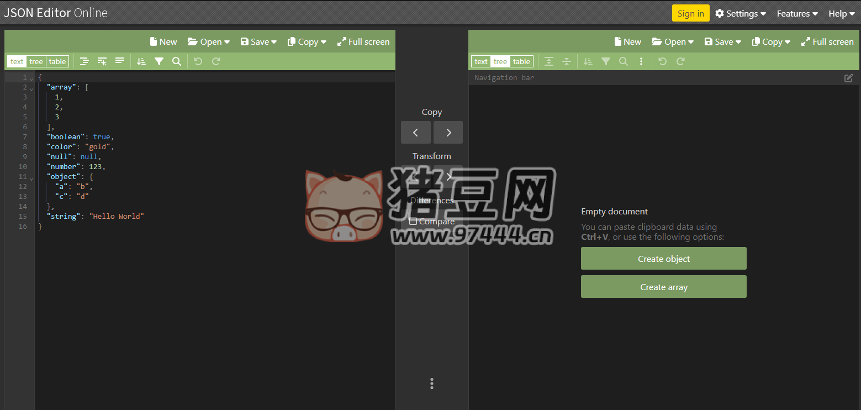Open the Settings menu
The width and height of the screenshot is (861, 410).
click(x=740, y=13)
